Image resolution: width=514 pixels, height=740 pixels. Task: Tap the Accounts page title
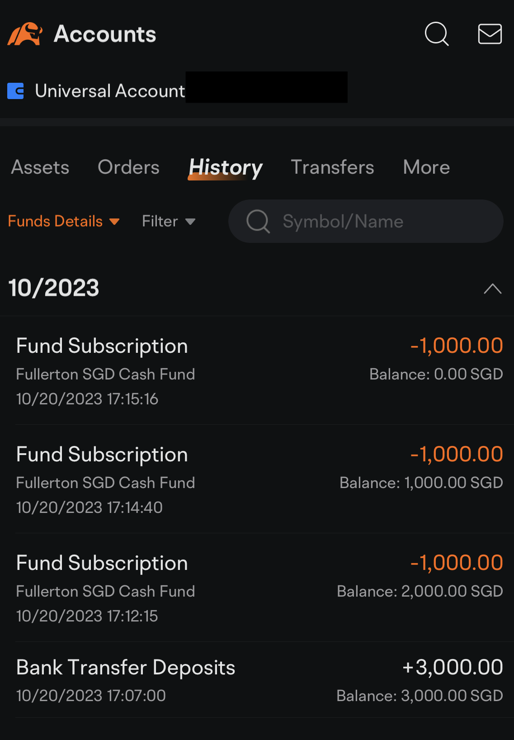pos(105,34)
